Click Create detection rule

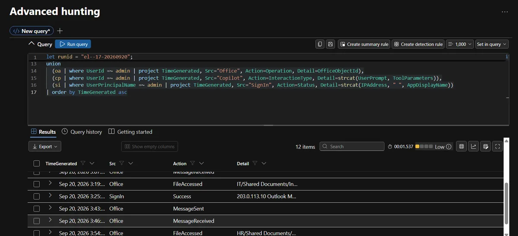pyautogui.click(x=418, y=44)
